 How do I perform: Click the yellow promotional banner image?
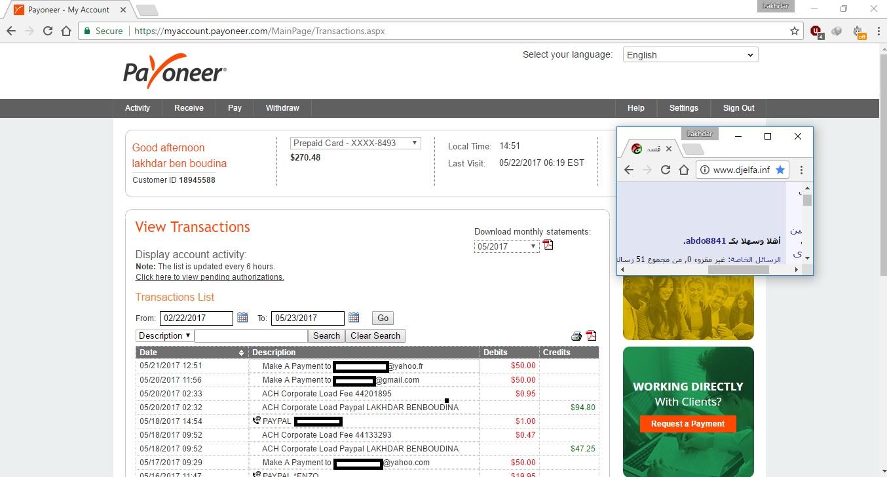pos(688,307)
